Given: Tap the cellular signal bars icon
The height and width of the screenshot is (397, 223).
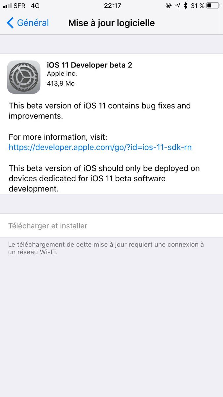Looking at the screenshot, I should (7, 6).
